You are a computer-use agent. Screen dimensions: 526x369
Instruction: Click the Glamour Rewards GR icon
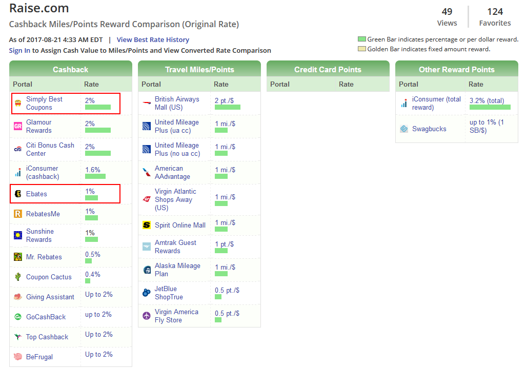(x=18, y=126)
